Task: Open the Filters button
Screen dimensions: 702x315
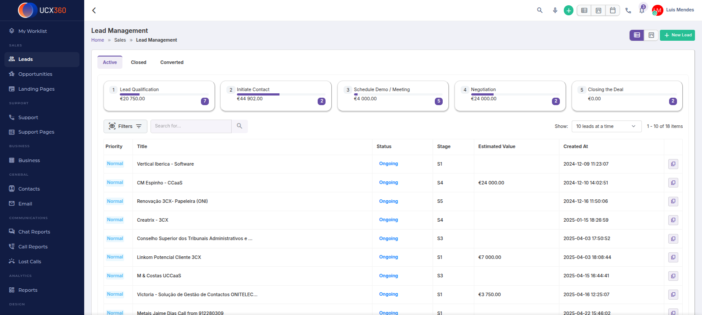Action: point(125,126)
